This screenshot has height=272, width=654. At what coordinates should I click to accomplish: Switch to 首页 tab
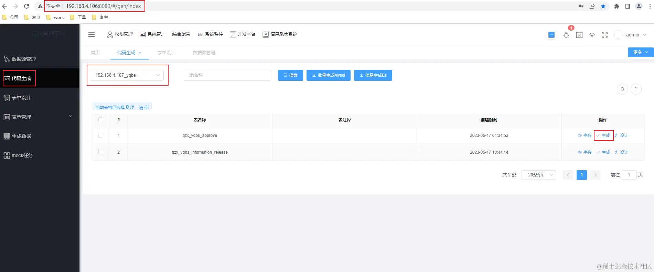point(95,53)
